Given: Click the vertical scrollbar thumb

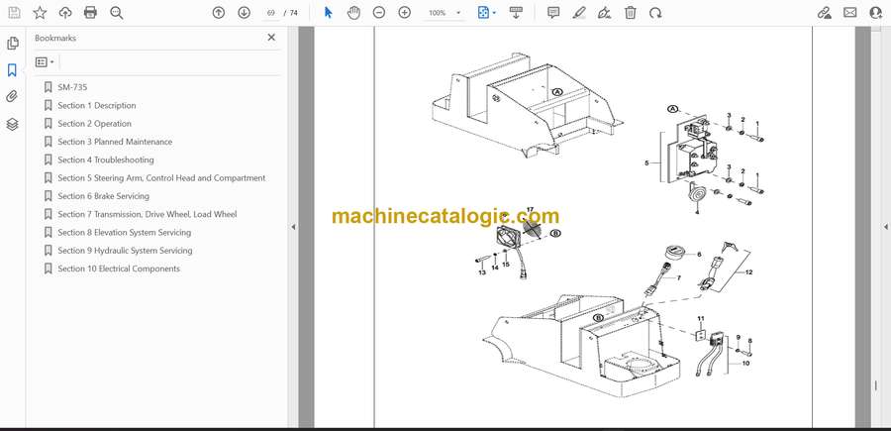Looking at the screenshot, I should (876, 385).
